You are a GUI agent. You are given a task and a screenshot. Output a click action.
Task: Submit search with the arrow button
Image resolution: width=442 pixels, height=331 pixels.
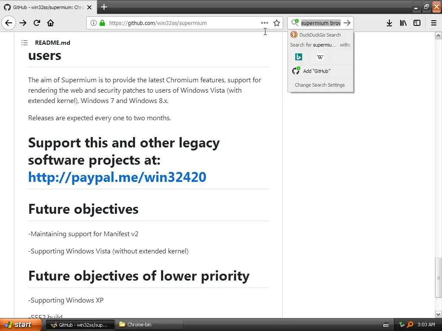(347, 23)
